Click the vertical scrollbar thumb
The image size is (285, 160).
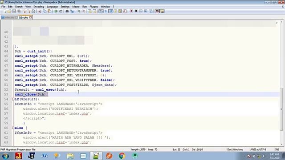[281, 109]
